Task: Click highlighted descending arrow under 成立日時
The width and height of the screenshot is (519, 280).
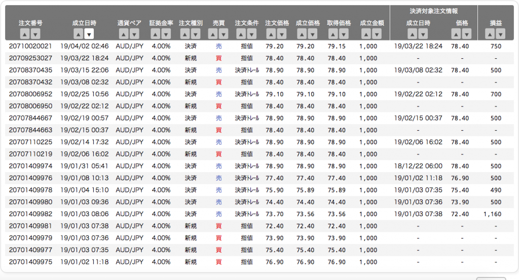Action: tap(89, 34)
